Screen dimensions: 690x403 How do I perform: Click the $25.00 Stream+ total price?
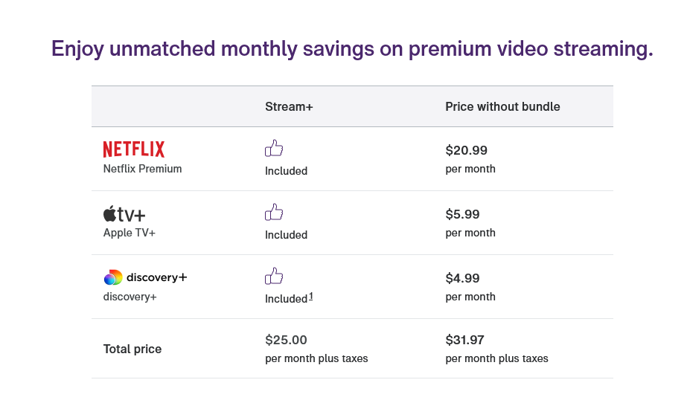[x=286, y=340]
